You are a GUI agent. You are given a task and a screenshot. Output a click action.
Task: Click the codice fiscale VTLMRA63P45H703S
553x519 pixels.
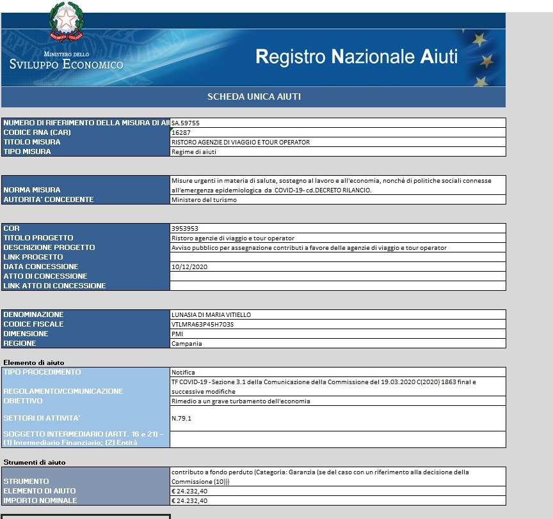[338, 324]
